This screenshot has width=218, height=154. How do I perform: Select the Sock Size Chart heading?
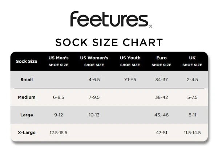coord(109,42)
